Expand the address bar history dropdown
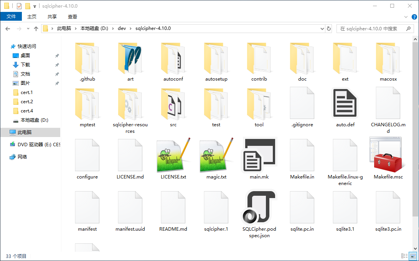The image size is (419, 261). [x=322, y=29]
